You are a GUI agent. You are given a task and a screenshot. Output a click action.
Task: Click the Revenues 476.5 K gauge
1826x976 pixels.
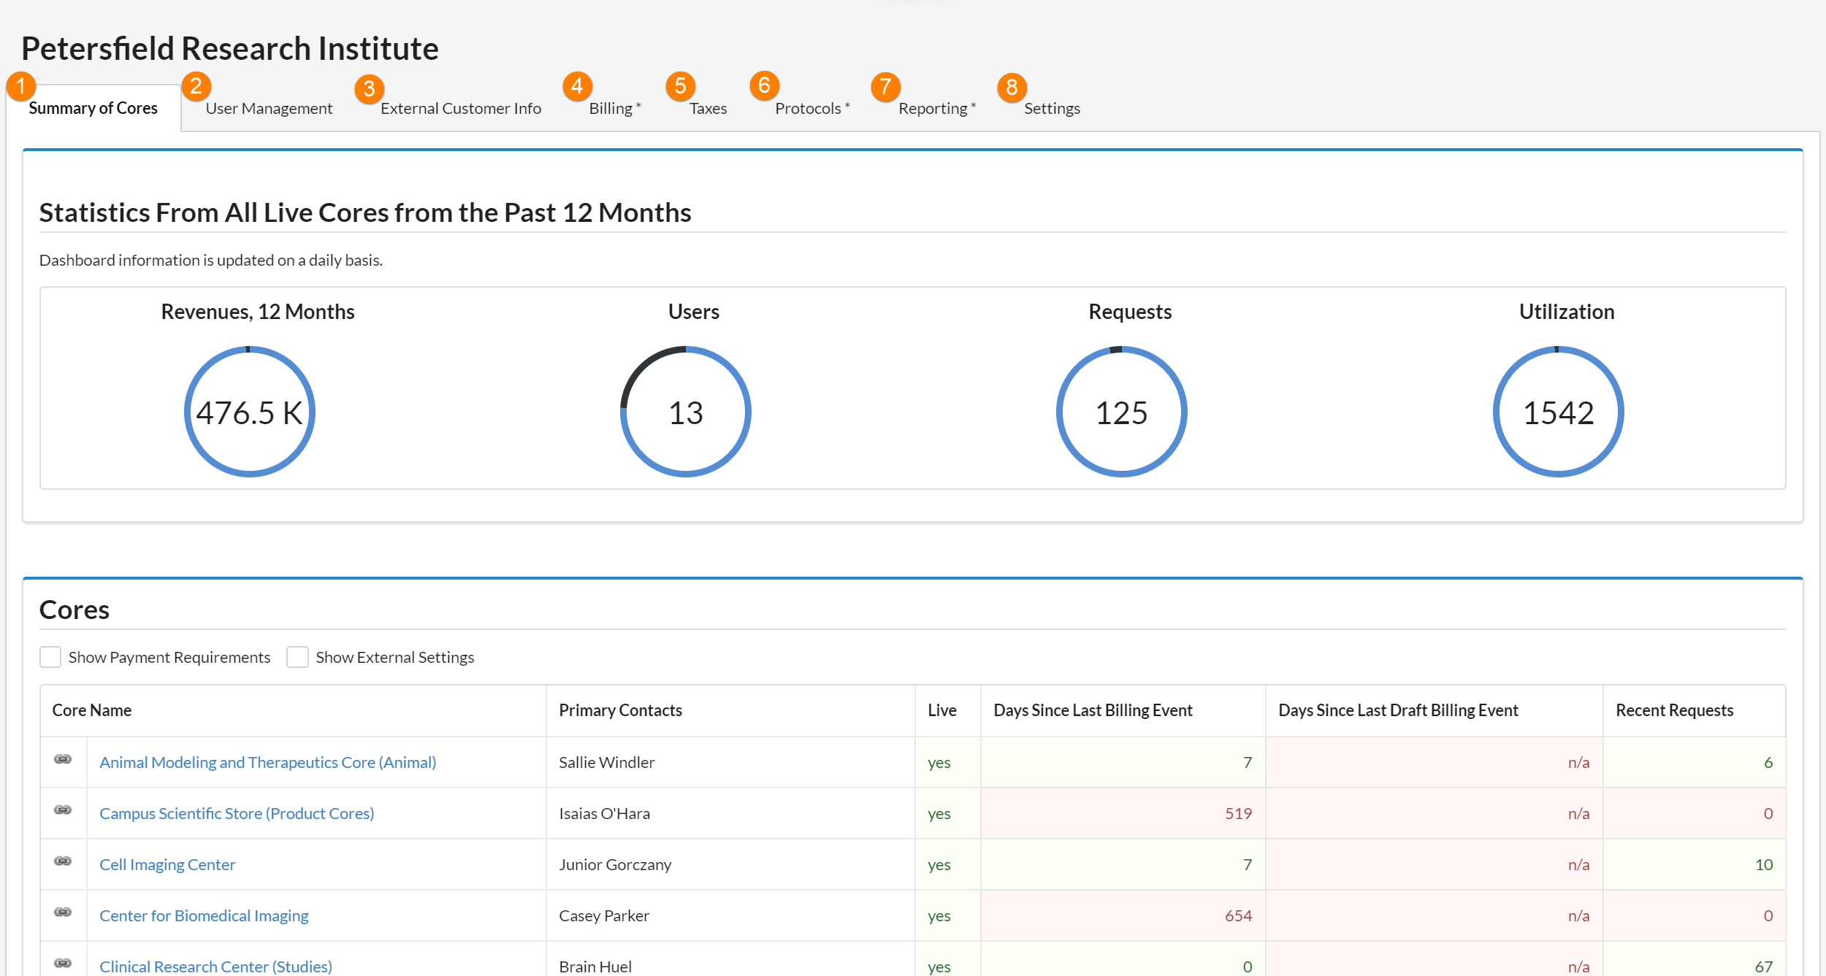[x=250, y=412]
